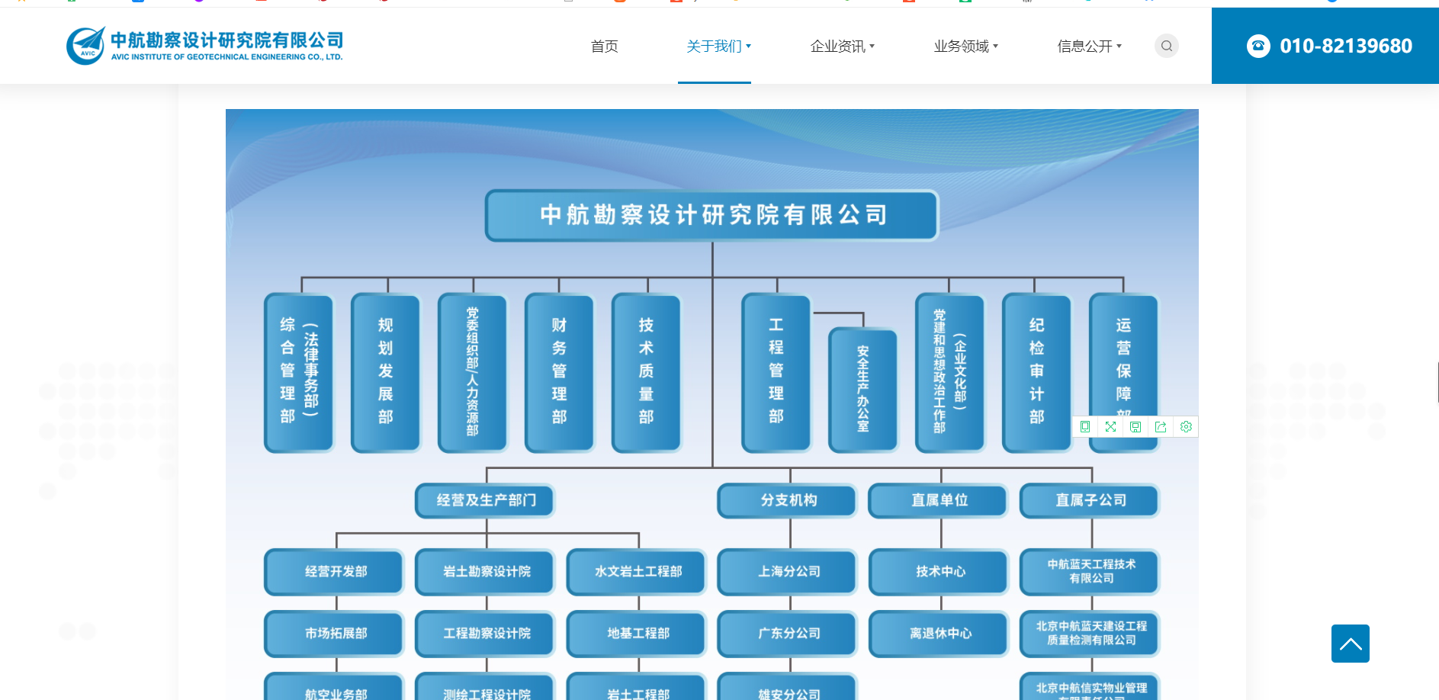Click the 市场拓展部 box
This screenshot has width=1439, height=700.
(x=335, y=634)
